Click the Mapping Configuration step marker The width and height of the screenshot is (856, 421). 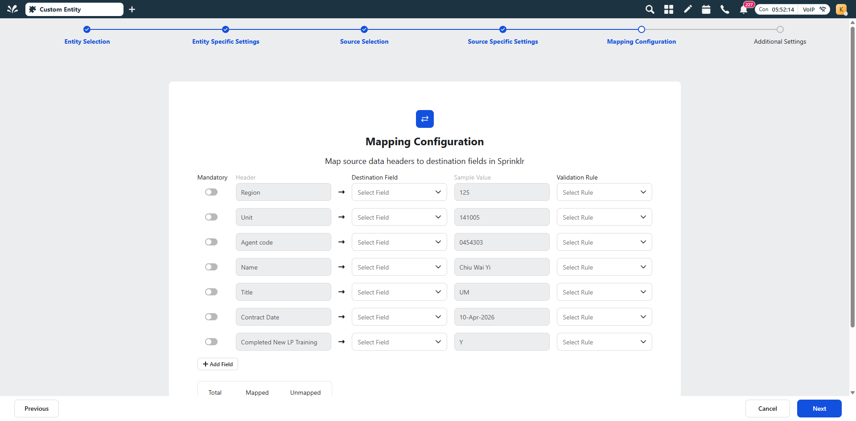point(642,29)
